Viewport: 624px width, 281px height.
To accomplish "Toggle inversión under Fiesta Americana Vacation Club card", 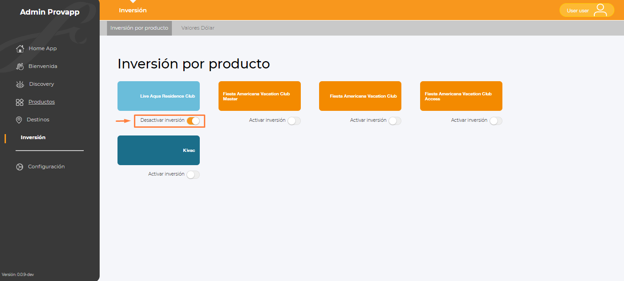I will (x=395, y=121).
